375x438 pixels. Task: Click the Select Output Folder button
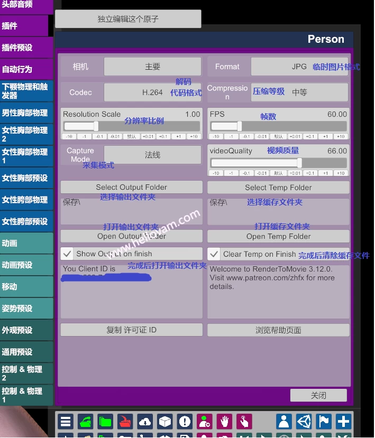[x=131, y=187]
